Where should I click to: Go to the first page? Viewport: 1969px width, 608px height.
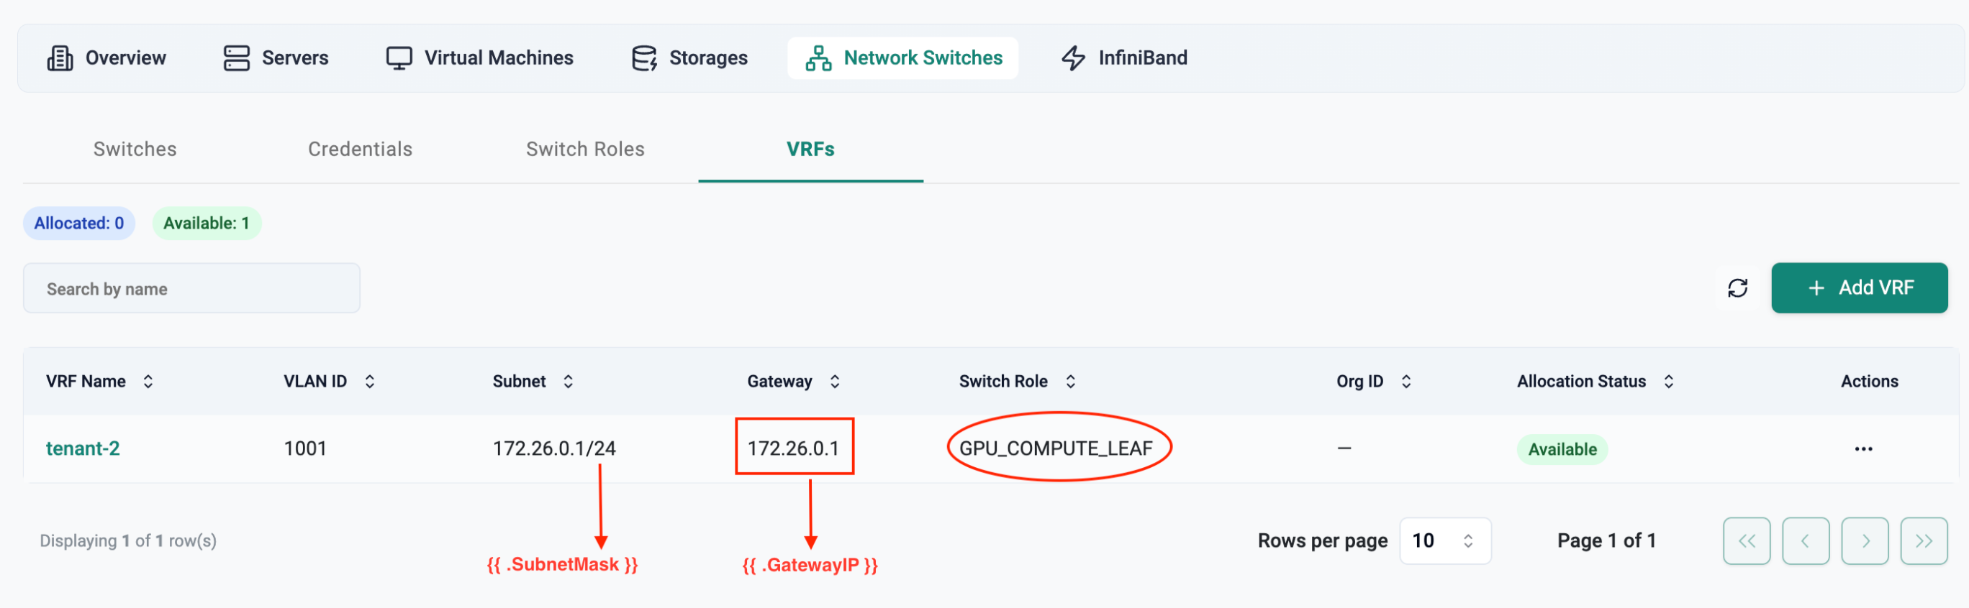pos(1747,541)
